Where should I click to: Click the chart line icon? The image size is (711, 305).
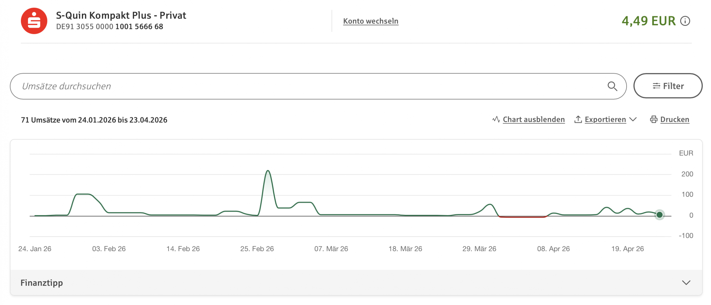click(496, 119)
